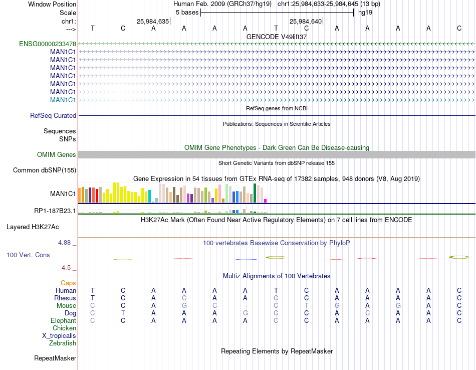Click the RefSeq genes from NCBI title

coord(277,108)
